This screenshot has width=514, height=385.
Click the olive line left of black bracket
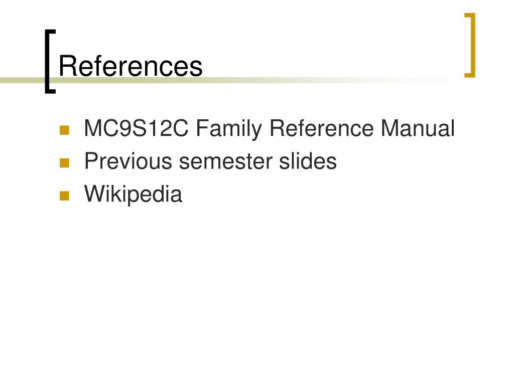click(x=22, y=80)
